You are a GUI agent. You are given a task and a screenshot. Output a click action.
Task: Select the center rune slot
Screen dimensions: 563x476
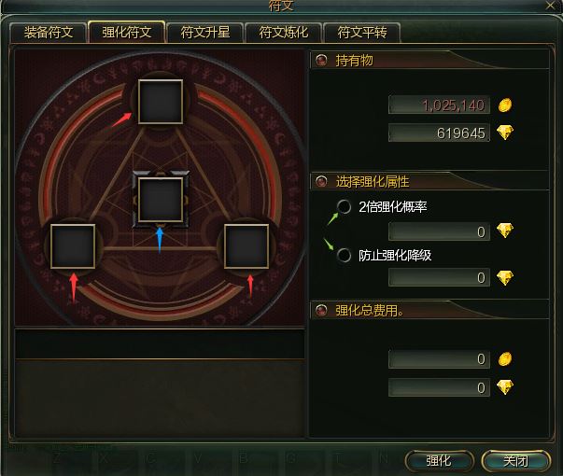[x=161, y=200]
